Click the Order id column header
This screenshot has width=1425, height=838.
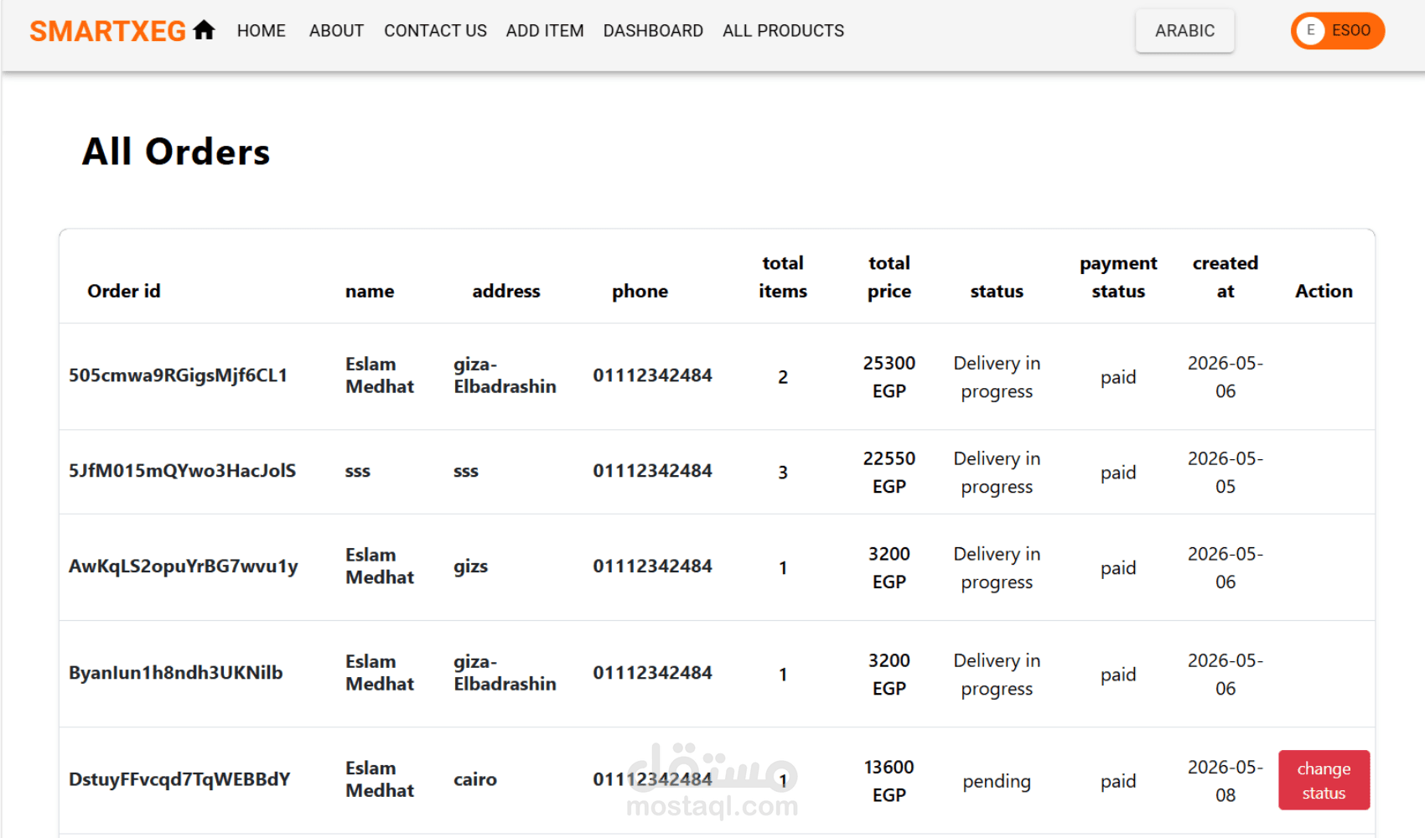click(124, 291)
